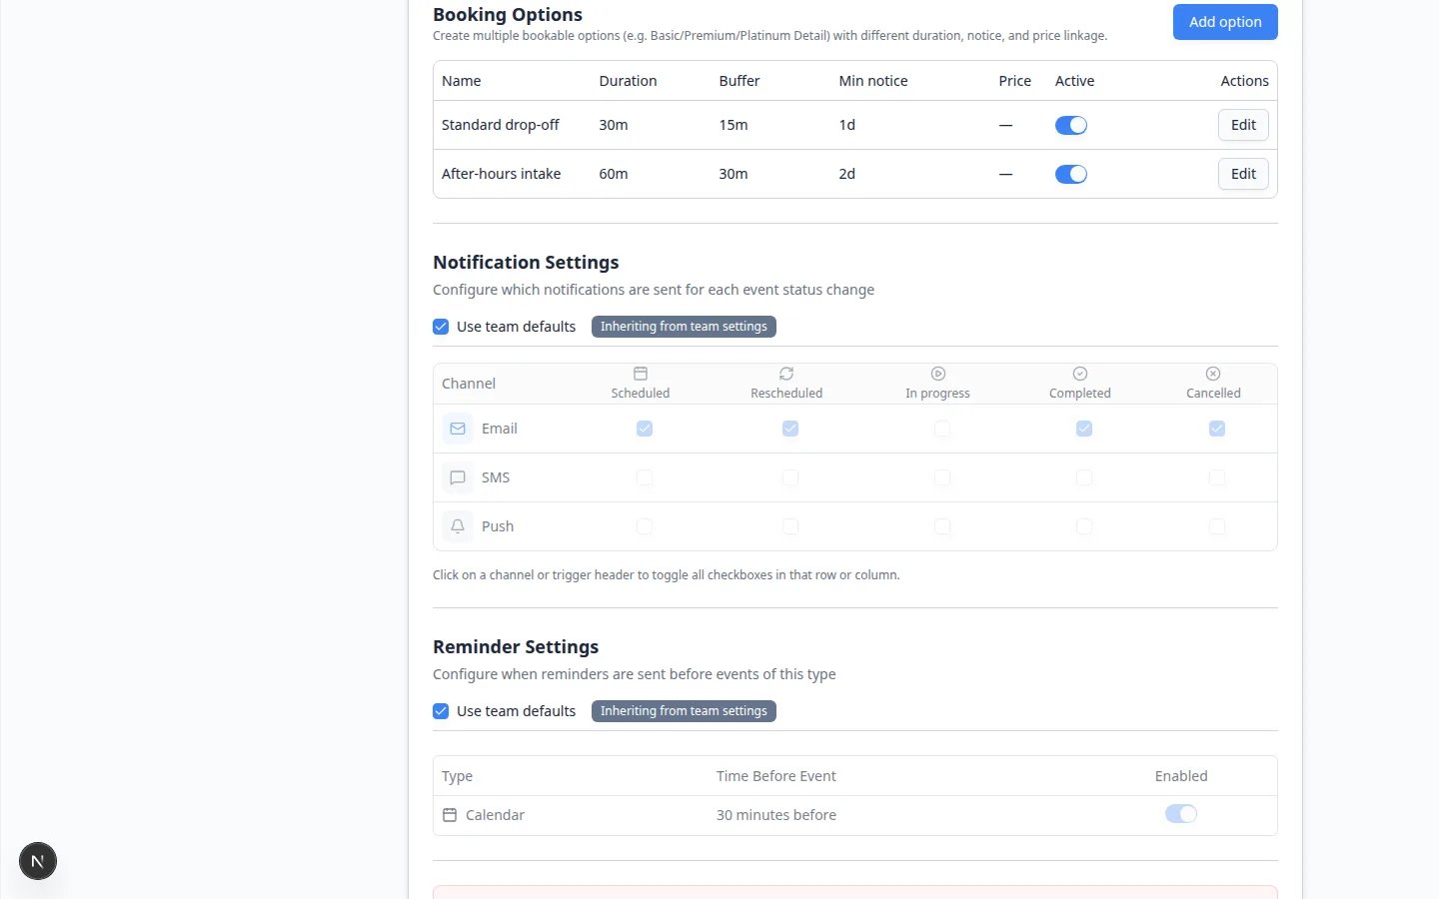Click the Cancelled X-circle icon header
The image size is (1439, 899).
pyautogui.click(x=1213, y=374)
